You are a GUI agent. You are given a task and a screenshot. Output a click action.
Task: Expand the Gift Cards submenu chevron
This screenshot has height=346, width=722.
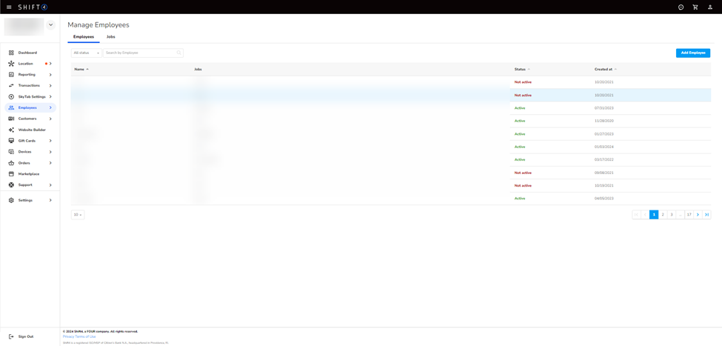point(50,141)
